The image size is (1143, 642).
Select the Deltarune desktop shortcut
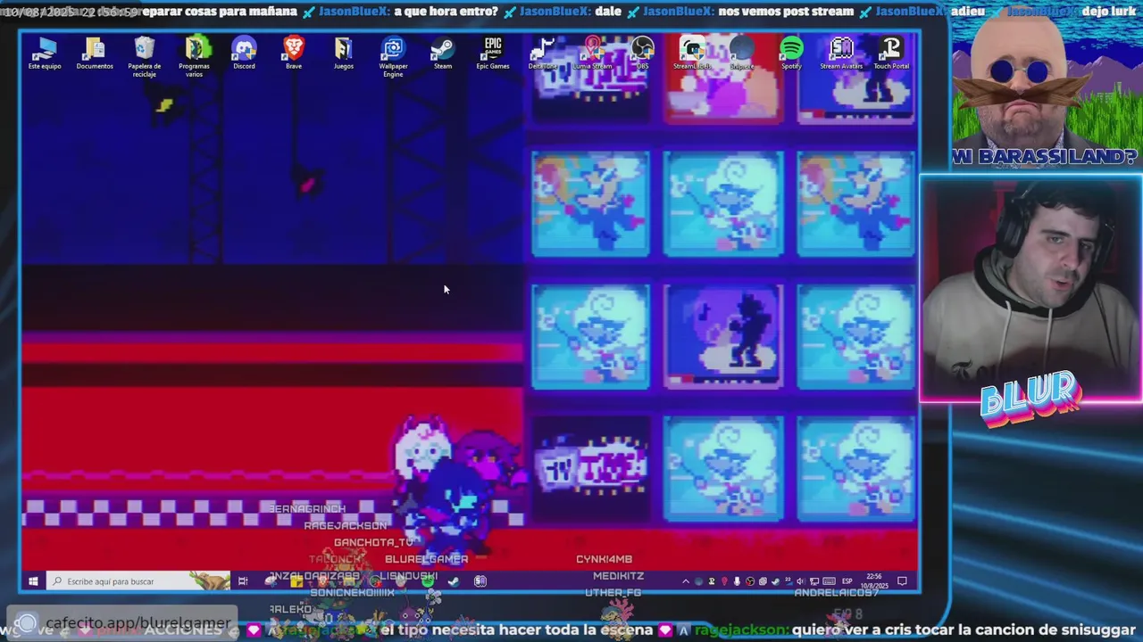tap(543, 53)
